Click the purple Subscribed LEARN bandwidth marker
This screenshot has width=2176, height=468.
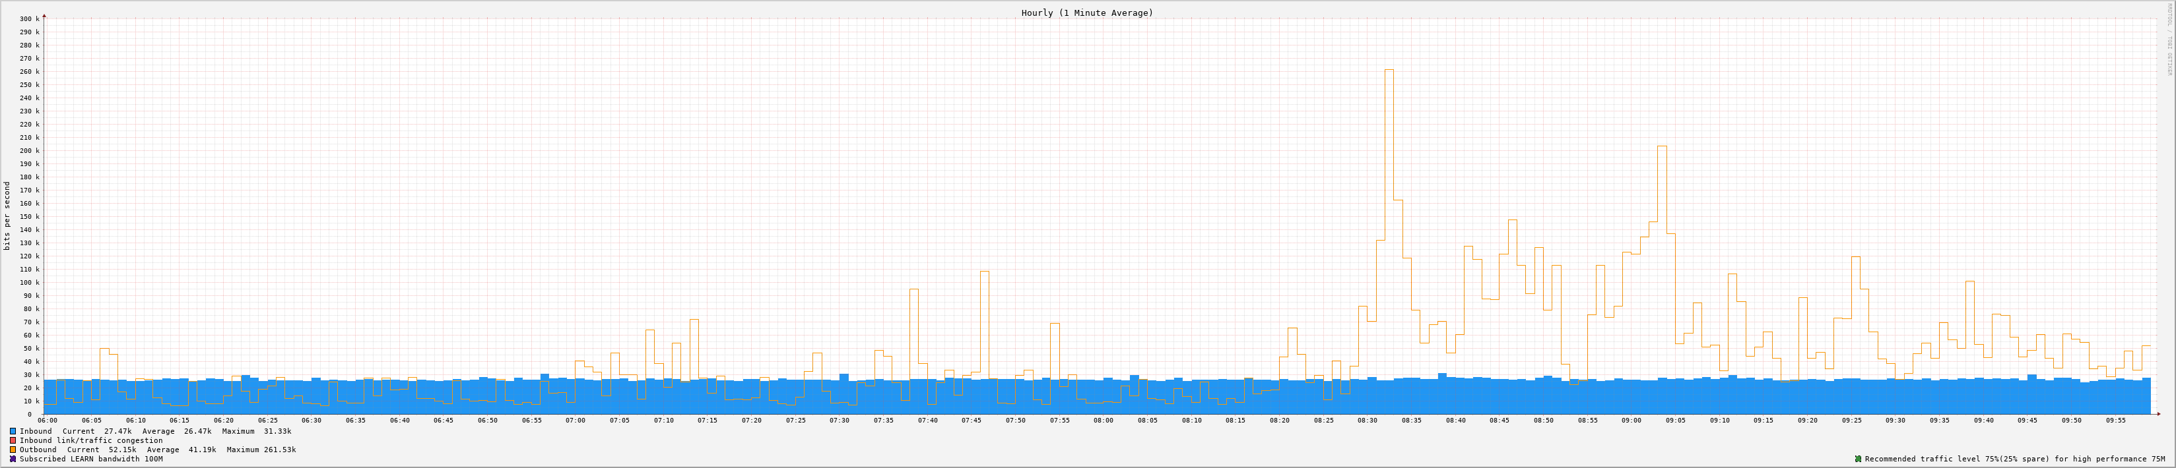point(13,459)
